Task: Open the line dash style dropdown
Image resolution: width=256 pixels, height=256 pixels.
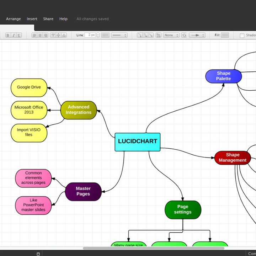Action: coord(119,35)
